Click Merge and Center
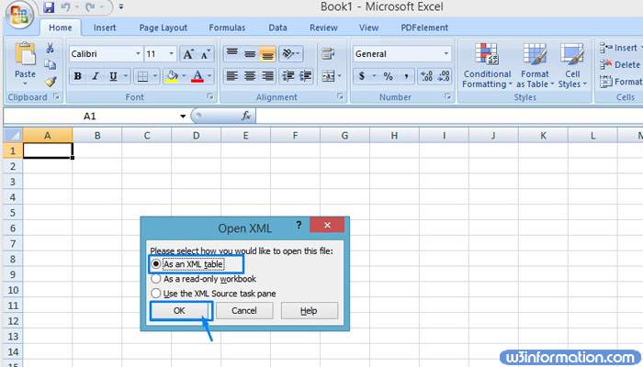The image size is (643, 367). (x=328, y=76)
